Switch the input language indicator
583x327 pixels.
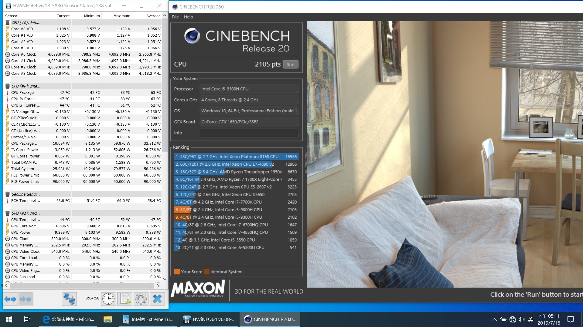(530, 319)
